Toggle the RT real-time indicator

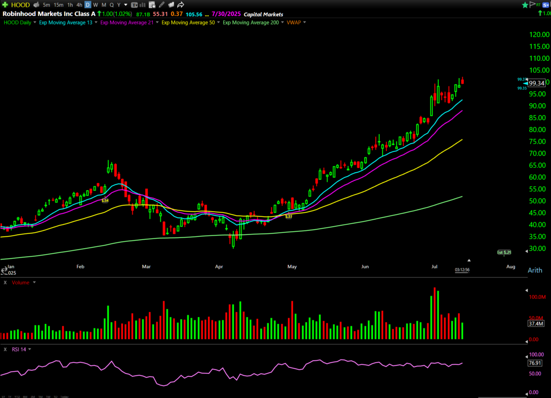click(538, 5)
